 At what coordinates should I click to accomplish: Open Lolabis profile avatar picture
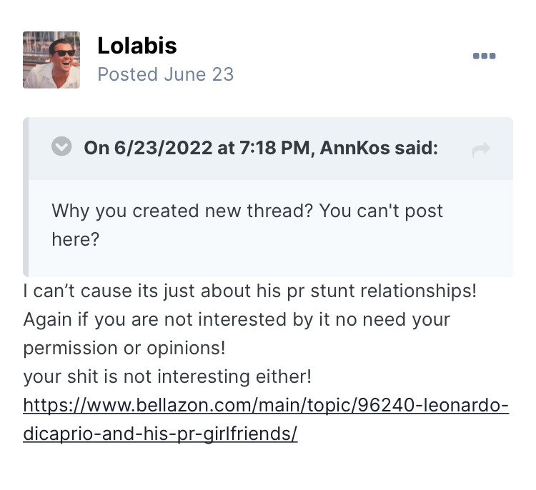(x=51, y=59)
